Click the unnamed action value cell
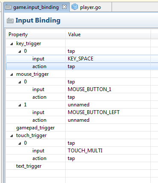 tap(108, 120)
